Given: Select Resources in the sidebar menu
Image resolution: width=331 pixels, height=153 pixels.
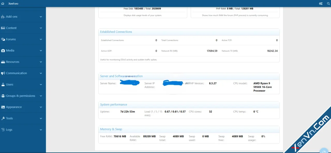Looking at the screenshot, I should click(x=13, y=62).
